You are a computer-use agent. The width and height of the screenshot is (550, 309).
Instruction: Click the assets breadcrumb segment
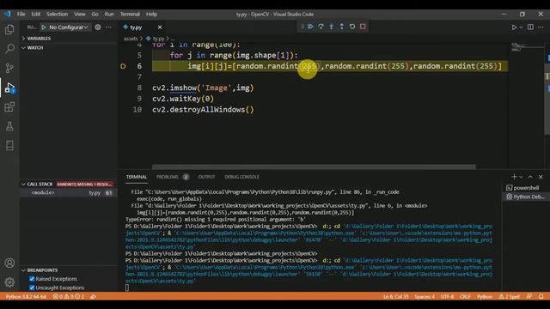(x=131, y=39)
